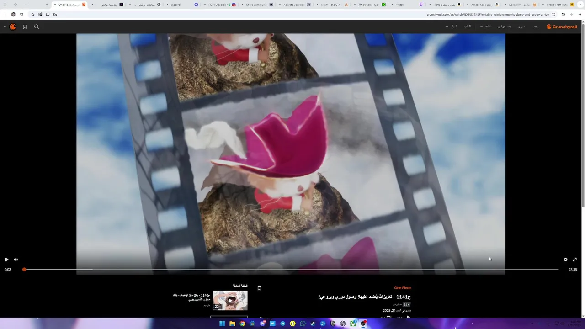
Task: Enter fullscreen mode in the player
Action: click(x=575, y=260)
